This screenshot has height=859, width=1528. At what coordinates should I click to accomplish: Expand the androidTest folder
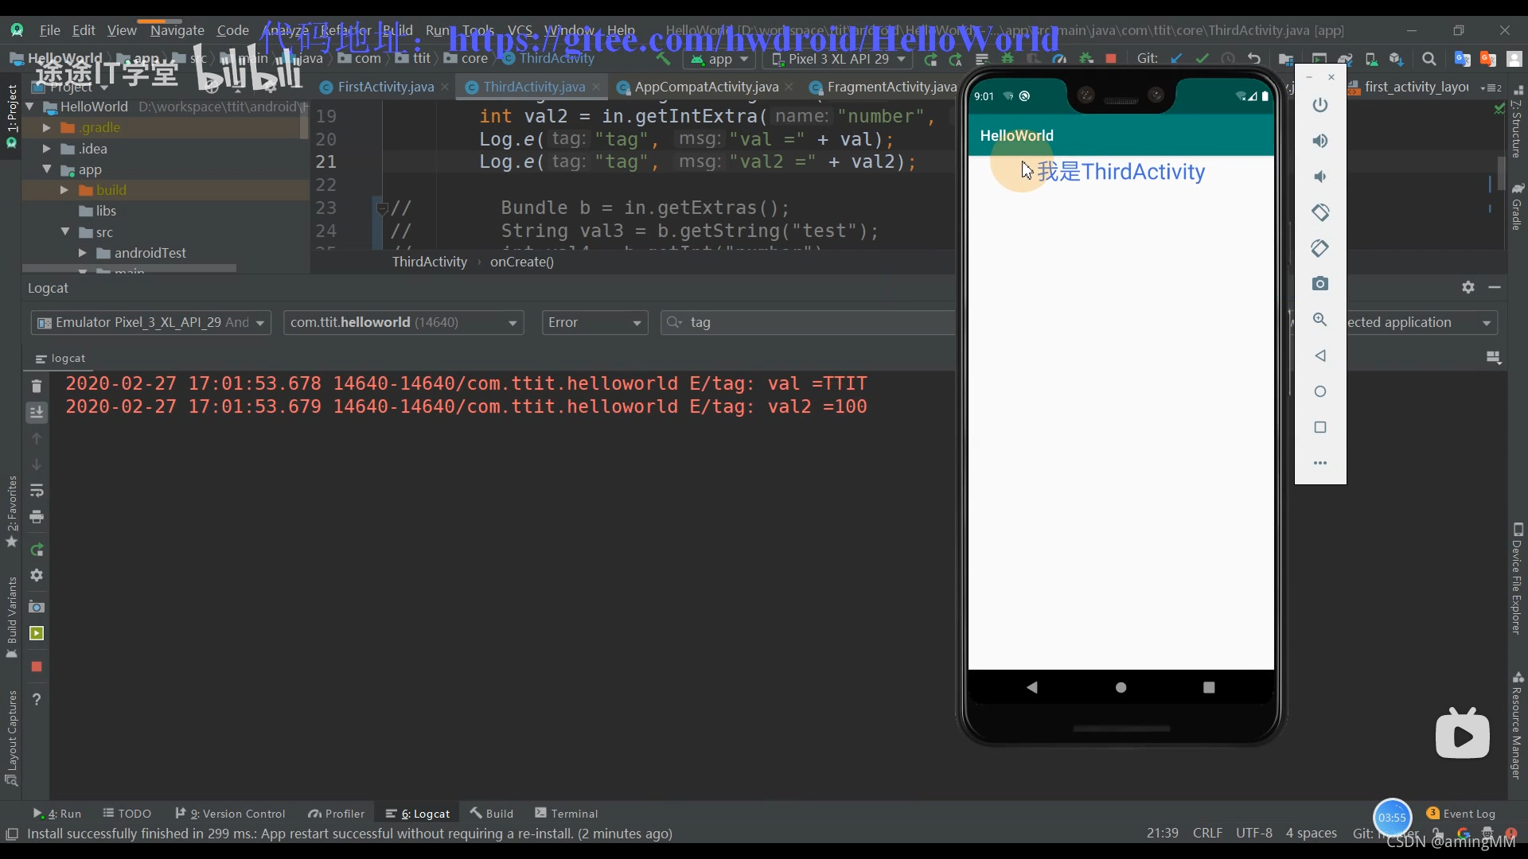pos(82,252)
